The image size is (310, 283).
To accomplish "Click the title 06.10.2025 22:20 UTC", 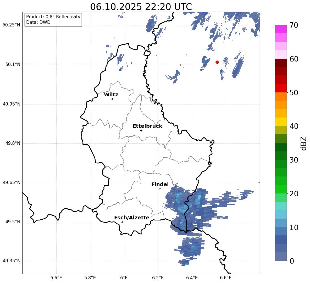I will (141, 7).
